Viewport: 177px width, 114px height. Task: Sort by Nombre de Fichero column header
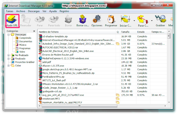77,32
